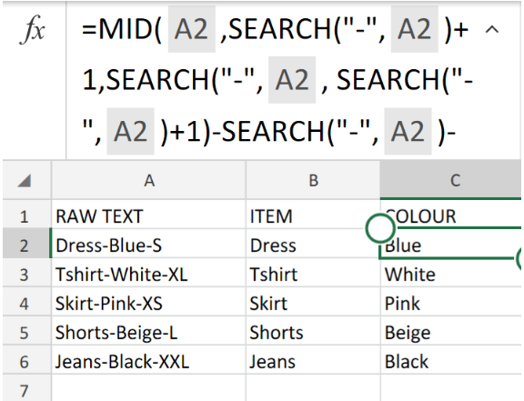The image size is (524, 401).
Task: Click the ITEM header cell
Action: pyautogui.click(x=313, y=216)
